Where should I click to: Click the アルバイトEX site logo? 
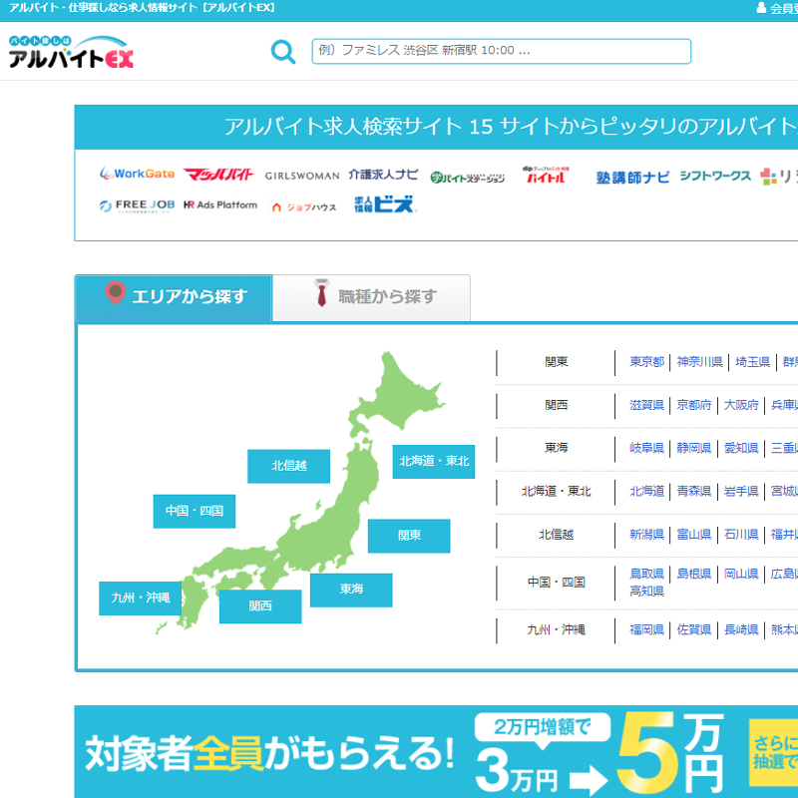71,53
